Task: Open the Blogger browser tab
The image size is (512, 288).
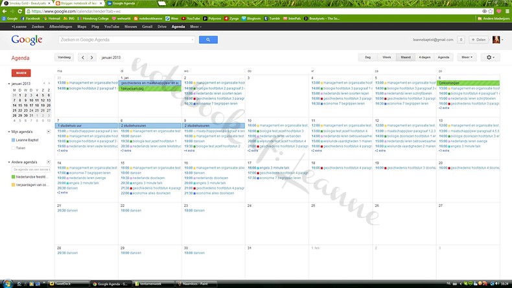Action: point(78,3)
